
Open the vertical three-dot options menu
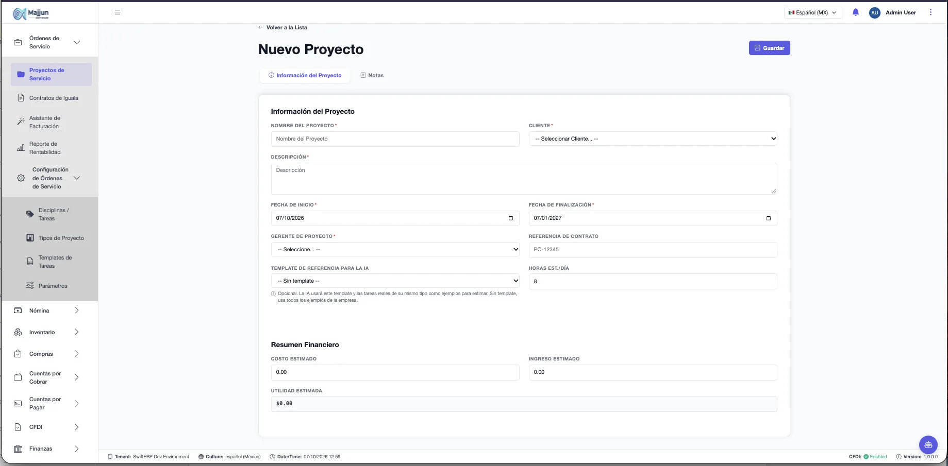click(930, 12)
